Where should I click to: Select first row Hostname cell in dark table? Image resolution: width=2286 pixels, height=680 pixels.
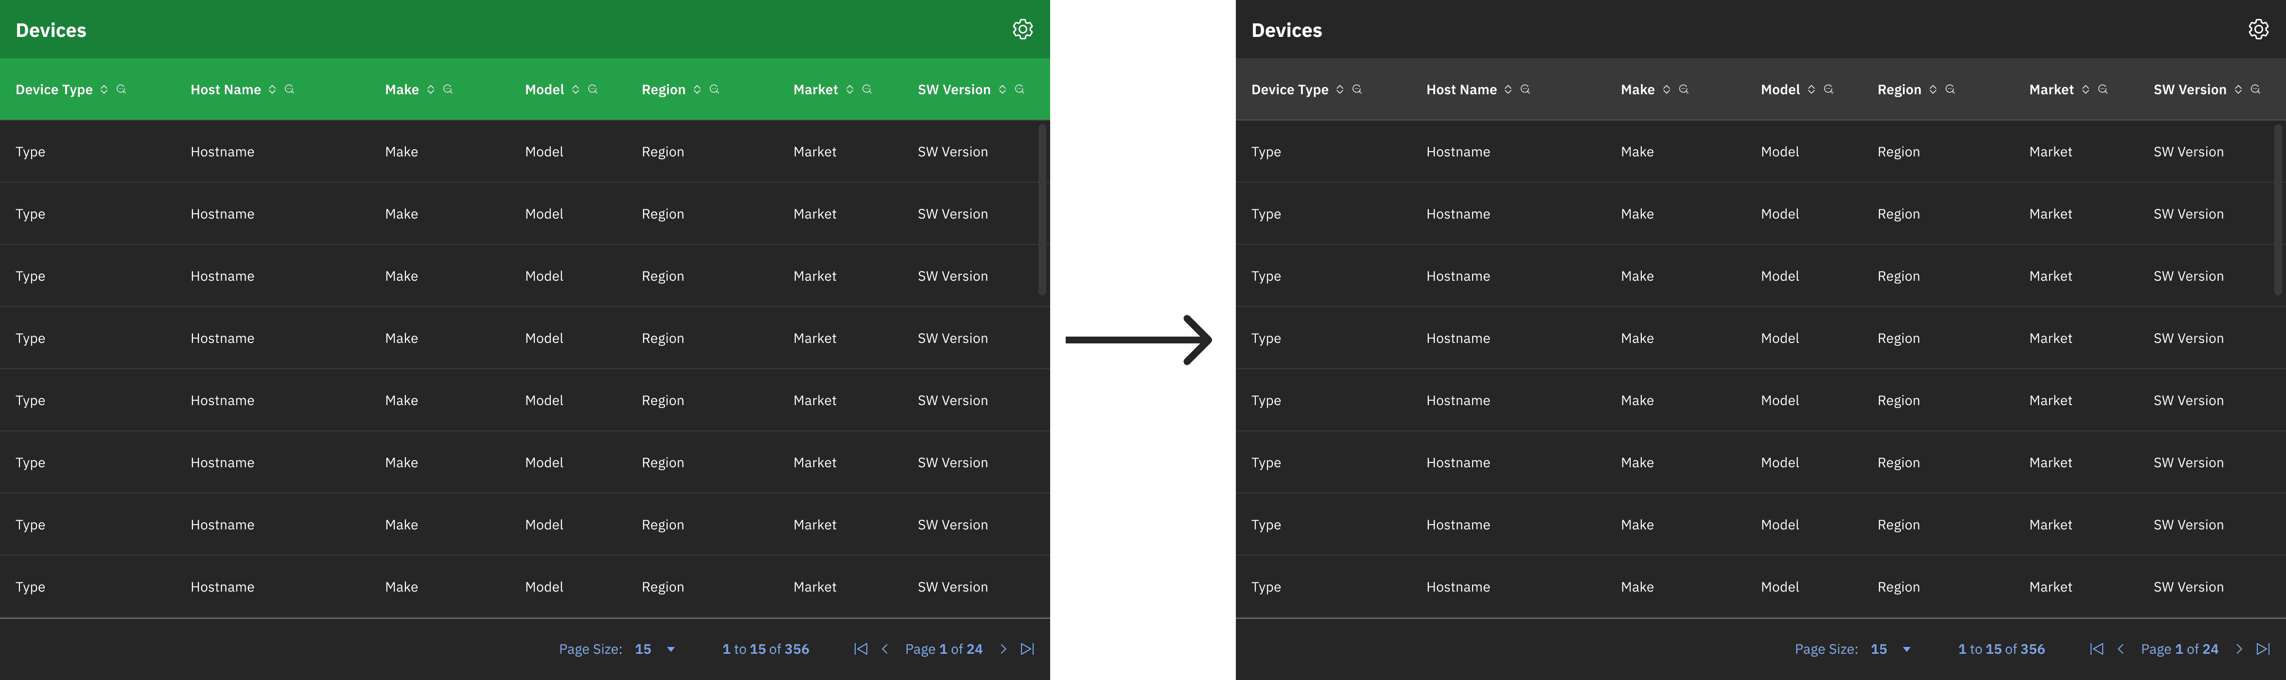click(1458, 152)
